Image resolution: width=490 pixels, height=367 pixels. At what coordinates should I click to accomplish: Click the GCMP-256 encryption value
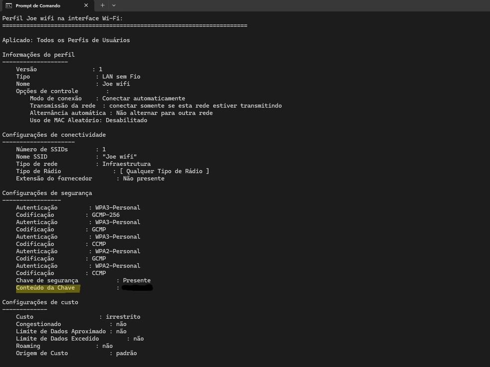coord(106,215)
